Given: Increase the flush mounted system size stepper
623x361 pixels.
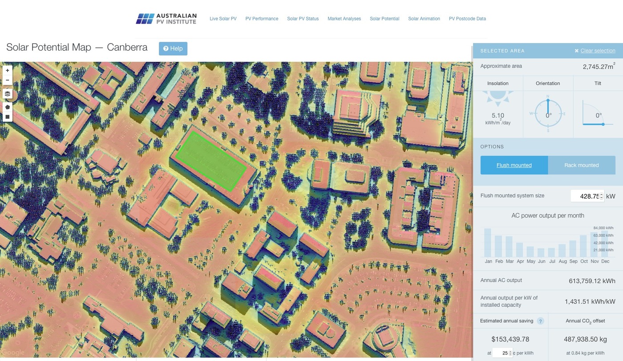Looking at the screenshot, I should tap(601, 194).
